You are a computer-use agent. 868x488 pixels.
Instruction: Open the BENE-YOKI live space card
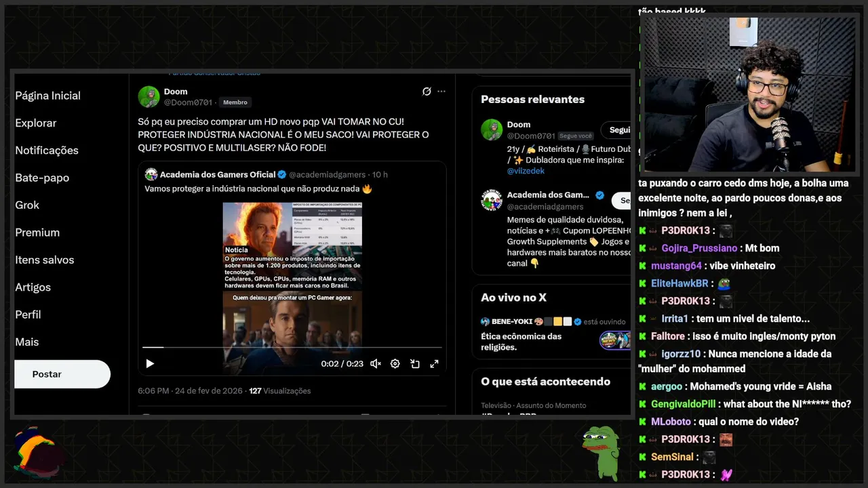tap(555, 332)
